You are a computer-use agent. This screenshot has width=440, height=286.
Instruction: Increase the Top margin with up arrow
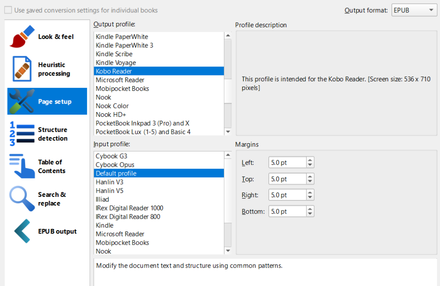point(310,177)
